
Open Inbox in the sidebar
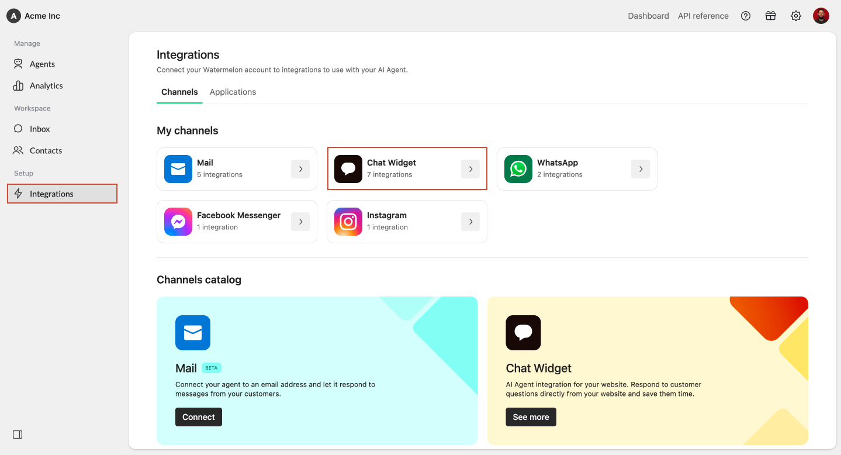62,129
